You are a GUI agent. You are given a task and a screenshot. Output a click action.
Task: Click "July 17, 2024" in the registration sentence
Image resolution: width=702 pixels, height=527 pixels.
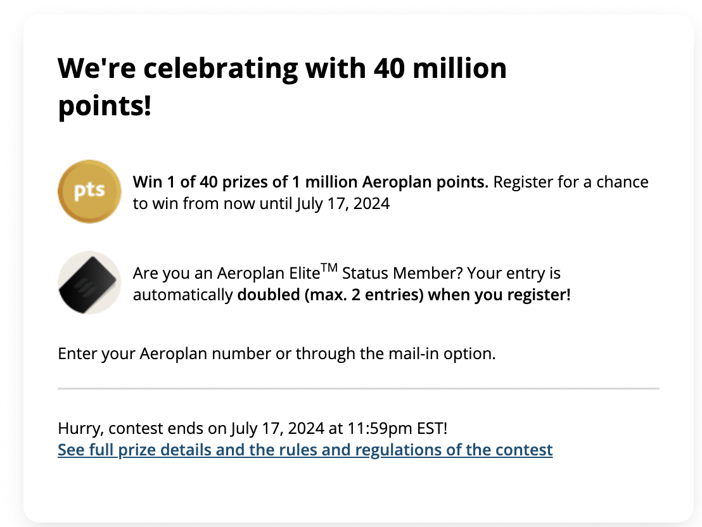pyautogui.click(x=342, y=203)
